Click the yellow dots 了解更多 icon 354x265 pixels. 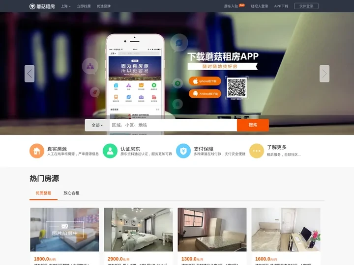tap(257, 151)
